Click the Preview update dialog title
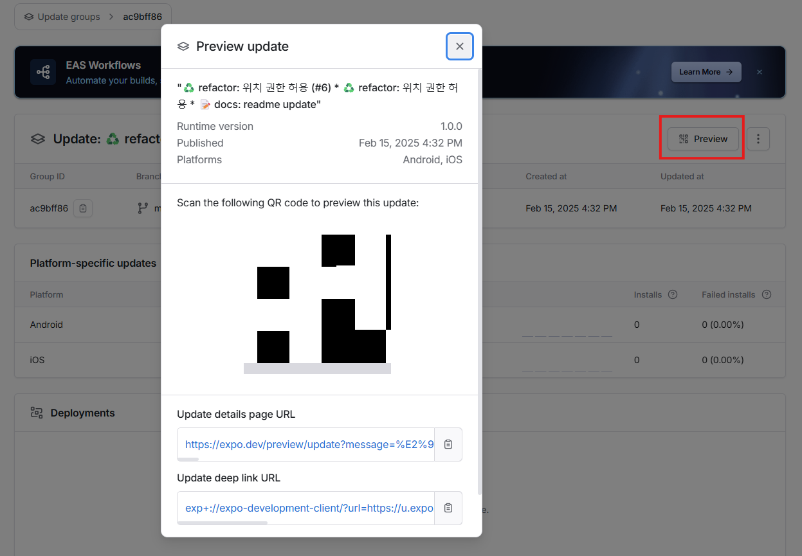Viewport: 802px width, 556px height. pyautogui.click(x=242, y=46)
